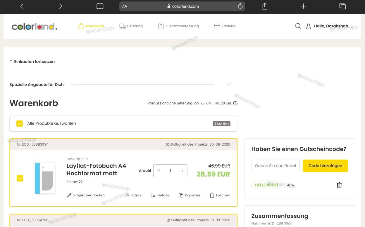Click the colorland logo
The image size is (365, 227).
(x=34, y=27)
